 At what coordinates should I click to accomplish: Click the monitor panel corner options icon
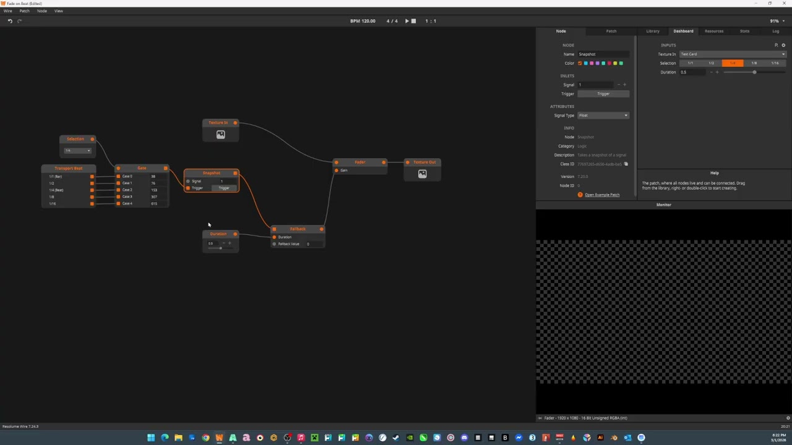coord(788,418)
